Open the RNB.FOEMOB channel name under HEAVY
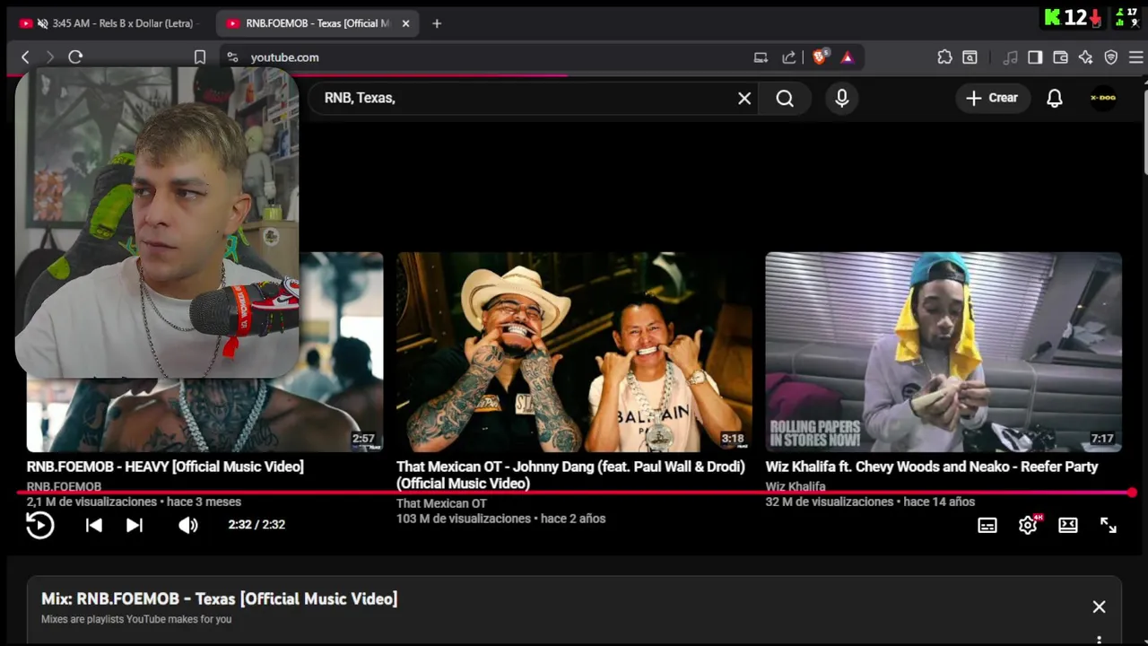The image size is (1148, 646). tap(64, 486)
